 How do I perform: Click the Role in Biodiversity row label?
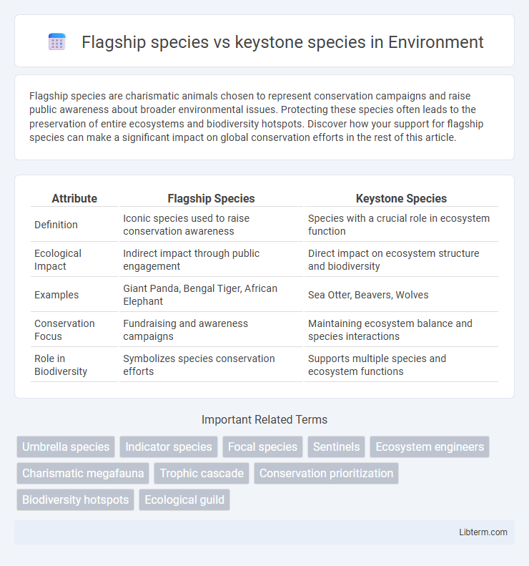click(61, 365)
